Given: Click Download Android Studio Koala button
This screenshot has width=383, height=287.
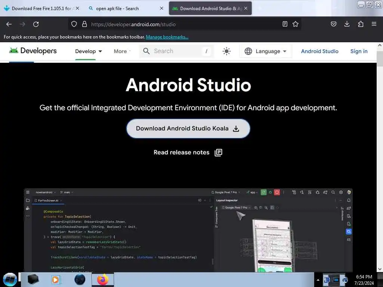Looking at the screenshot, I should (x=188, y=129).
